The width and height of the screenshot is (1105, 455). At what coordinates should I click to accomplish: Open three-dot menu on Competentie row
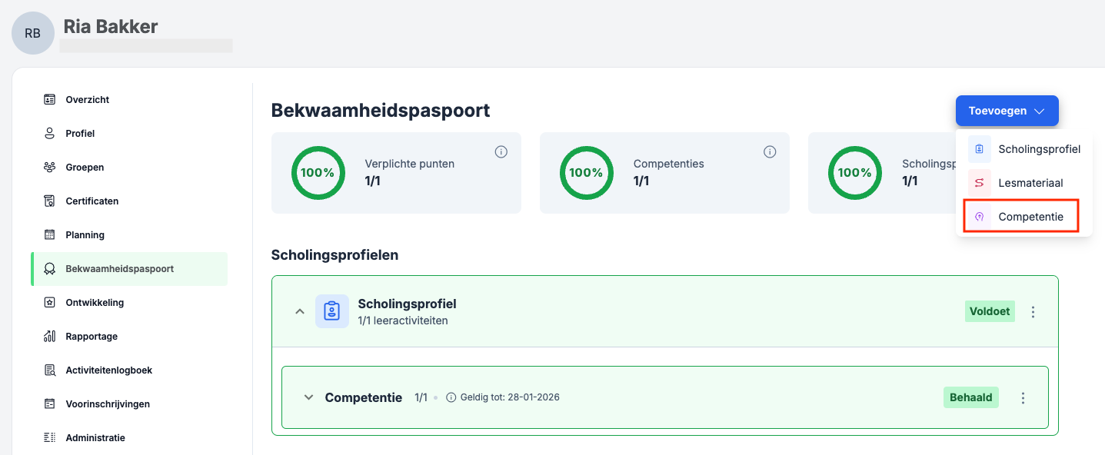(x=1023, y=397)
